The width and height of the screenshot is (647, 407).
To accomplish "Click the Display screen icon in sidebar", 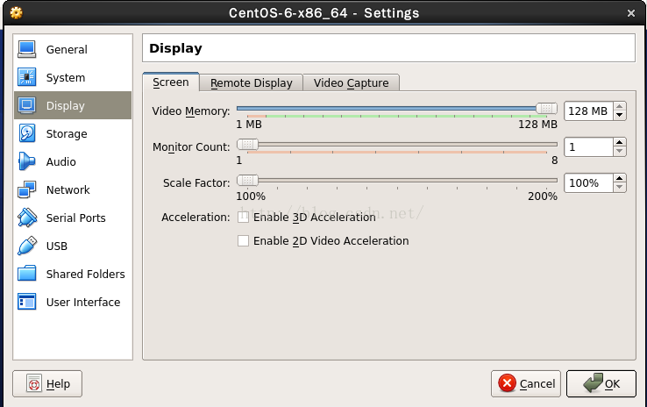I will (x=27, y=105).
